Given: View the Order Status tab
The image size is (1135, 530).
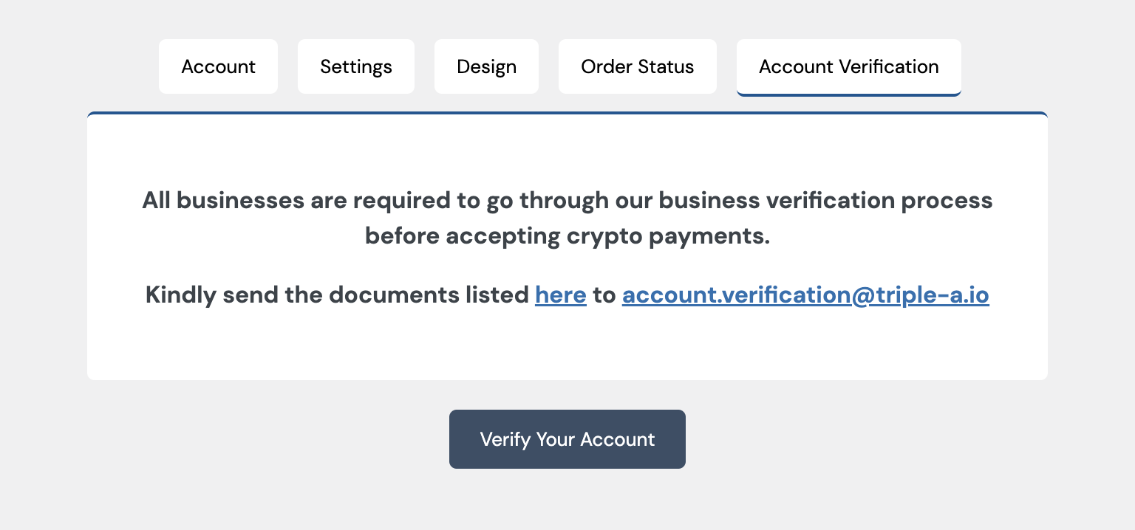Looking at the screenshot, I should tap(637, 66).
